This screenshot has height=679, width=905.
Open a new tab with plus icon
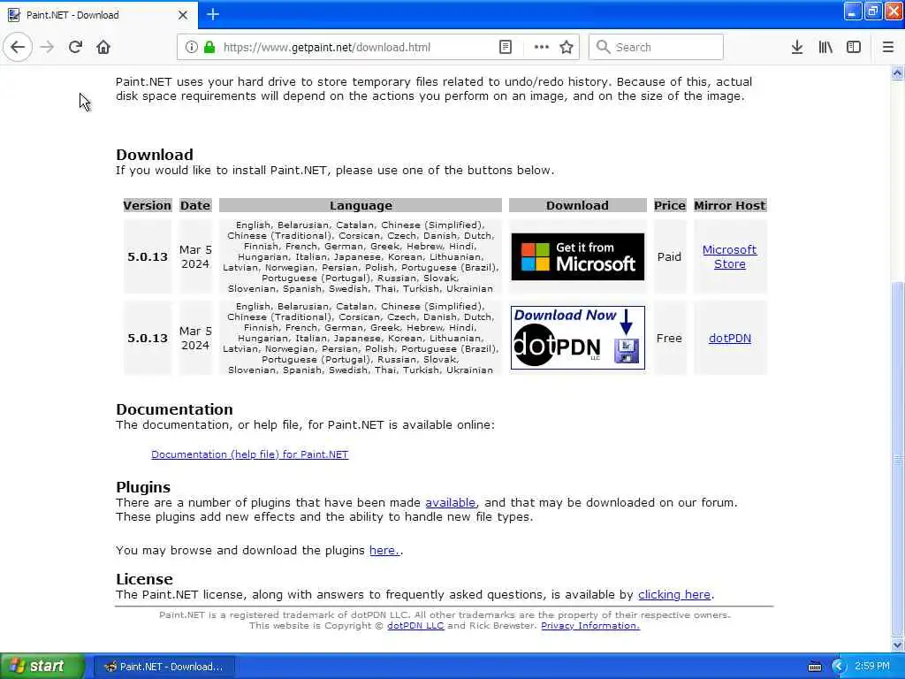click(213, 14)
